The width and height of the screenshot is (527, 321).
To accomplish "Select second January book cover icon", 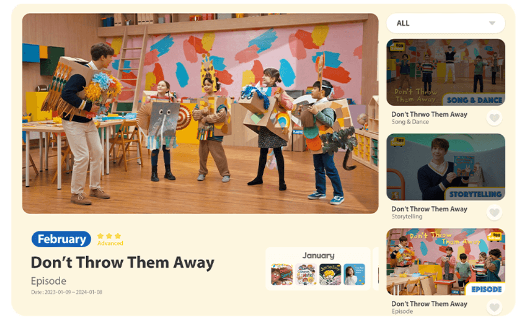I will (x=306, y=274).
